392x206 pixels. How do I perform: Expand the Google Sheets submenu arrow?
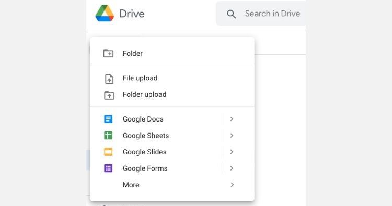click(232, 136)
